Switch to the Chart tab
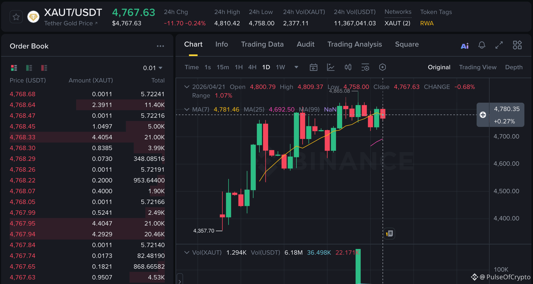 [x=193, y=44]
